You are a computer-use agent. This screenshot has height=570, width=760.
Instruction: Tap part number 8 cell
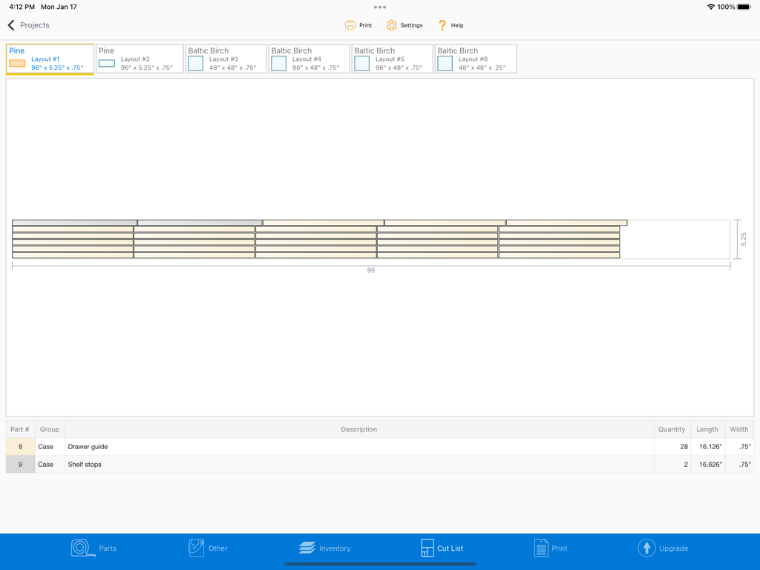(19, 447)
